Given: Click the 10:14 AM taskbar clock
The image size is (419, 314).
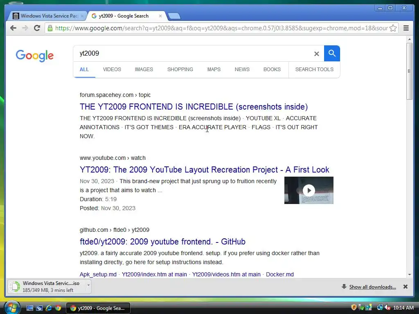Looking at the screenshot, I should point(403,308).
